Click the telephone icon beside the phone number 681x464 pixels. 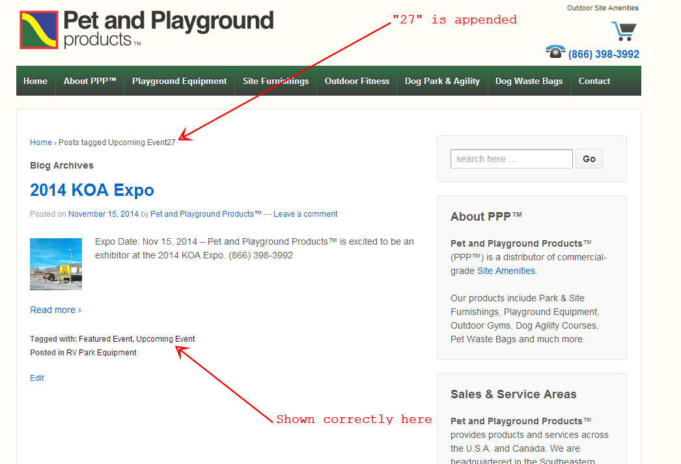pyautogui.click(x=555, y=51)
